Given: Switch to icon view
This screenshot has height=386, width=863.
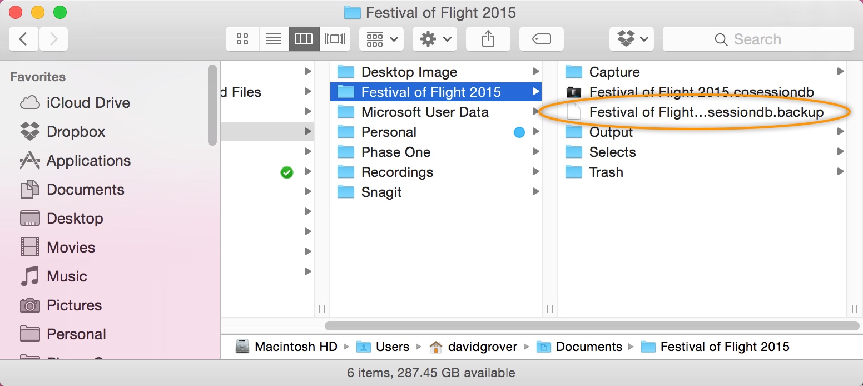Looking at the screenshot, I should [x=242, y=39].
